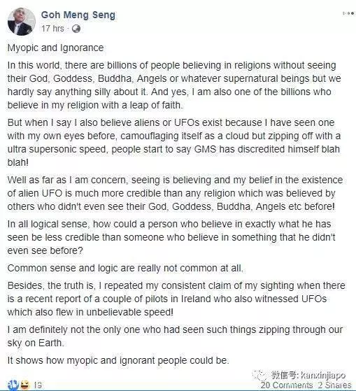
Task: View the 19 reactions count list
Action: point(38,385)
